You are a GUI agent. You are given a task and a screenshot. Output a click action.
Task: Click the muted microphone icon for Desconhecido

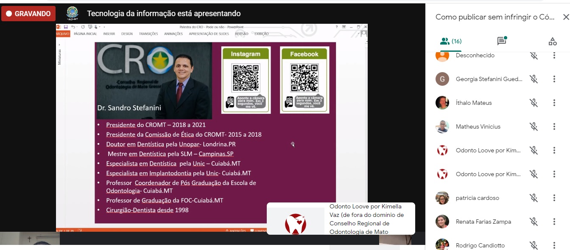tap(534, 55)
